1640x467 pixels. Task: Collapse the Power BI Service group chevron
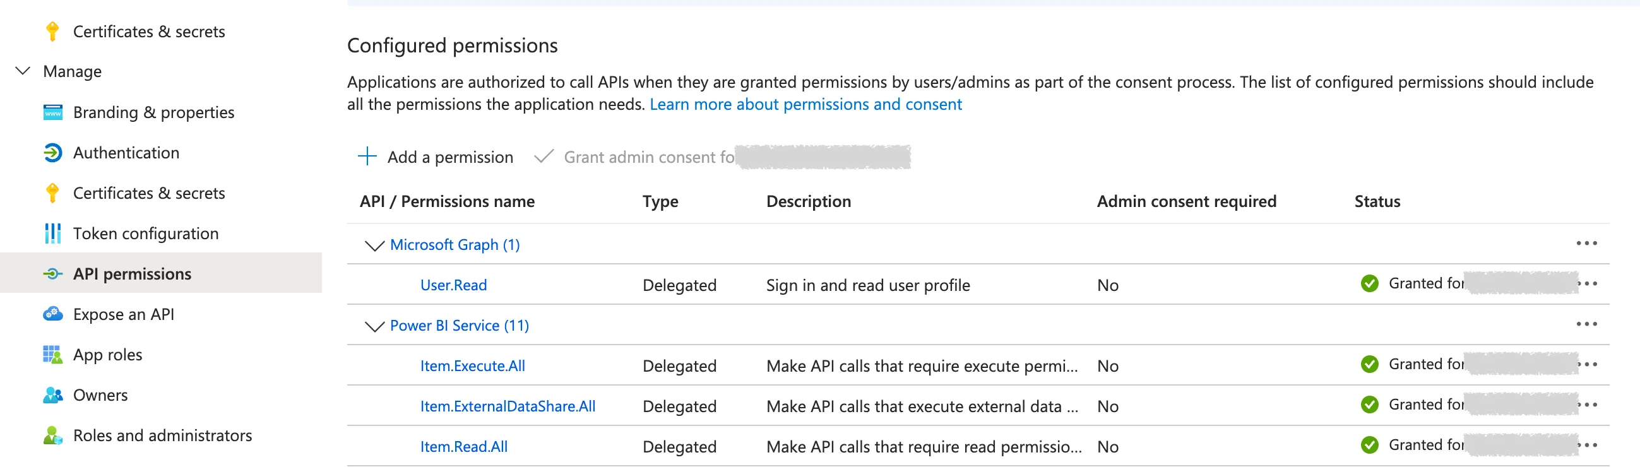point(374,326)
